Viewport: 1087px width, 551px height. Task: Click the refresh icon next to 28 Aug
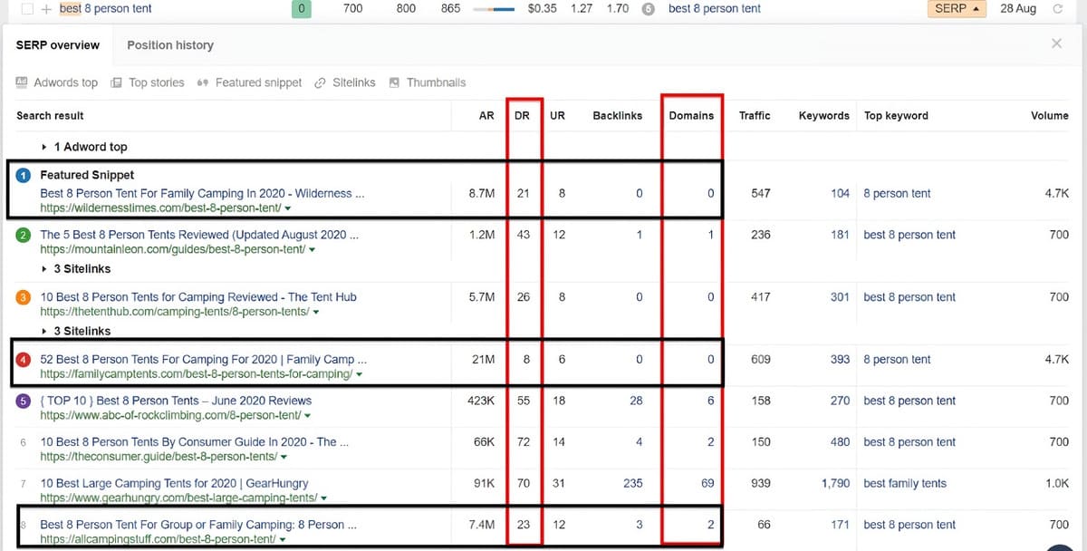click(x=1057, y=9)
